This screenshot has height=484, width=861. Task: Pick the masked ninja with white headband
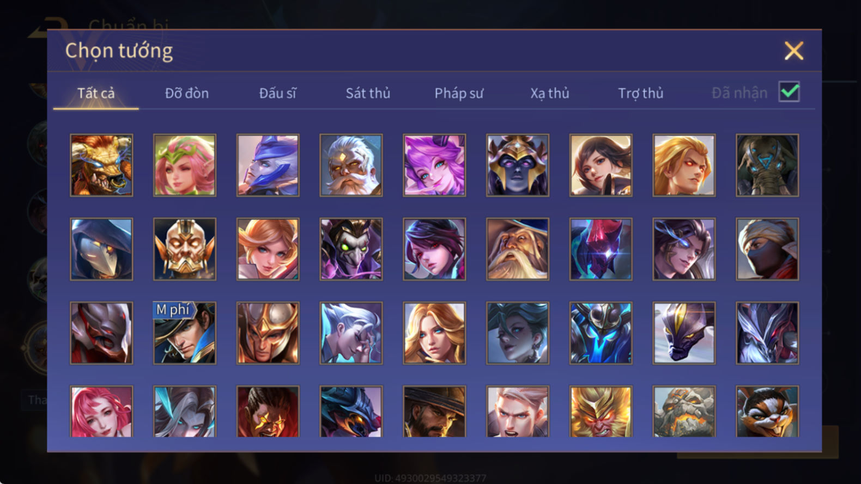coord(767,249)
